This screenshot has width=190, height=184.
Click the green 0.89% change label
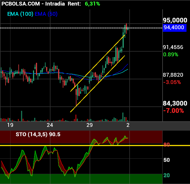click(170, 55)
